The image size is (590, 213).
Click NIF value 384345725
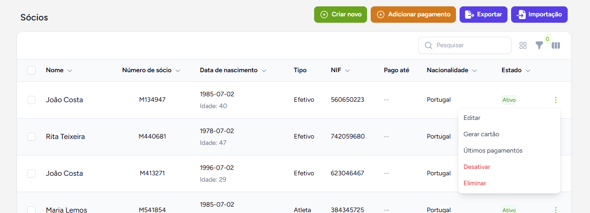click(x=347, y=210)
